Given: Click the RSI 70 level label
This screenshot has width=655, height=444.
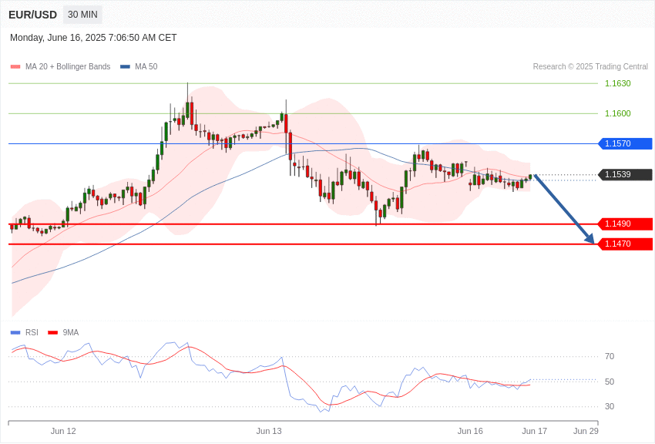Looking at the screenshot, I should pyautogui.click(x=610, y=357).
